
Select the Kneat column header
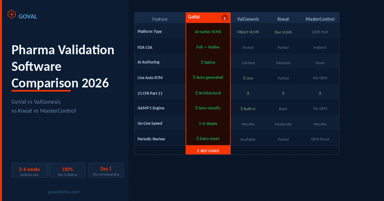[283, 19]
